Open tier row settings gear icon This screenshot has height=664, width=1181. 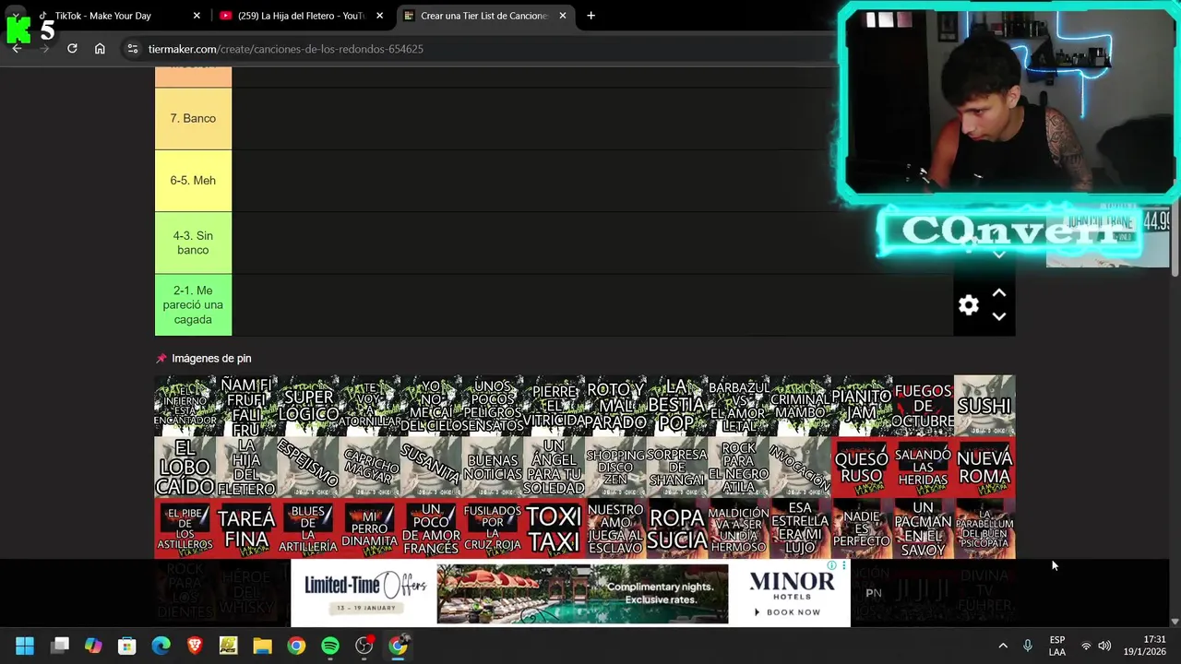tap(968, 306)
